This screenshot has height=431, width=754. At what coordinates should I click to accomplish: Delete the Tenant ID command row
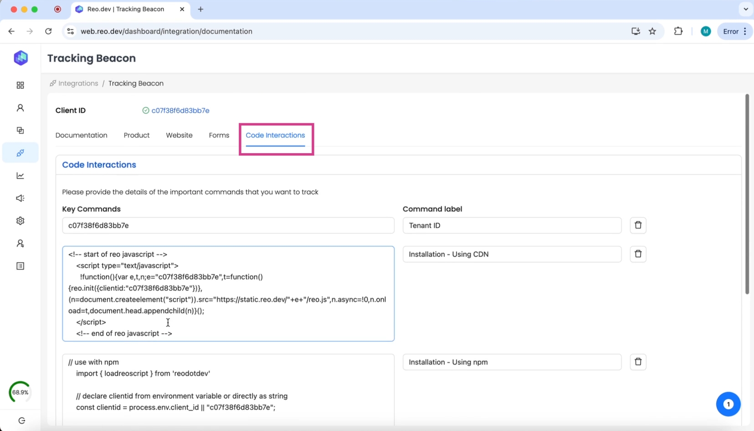coord(638,226)
